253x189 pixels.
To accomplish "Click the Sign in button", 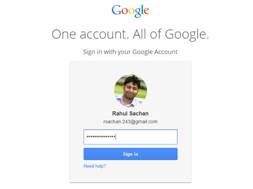I will pos(130,154).
